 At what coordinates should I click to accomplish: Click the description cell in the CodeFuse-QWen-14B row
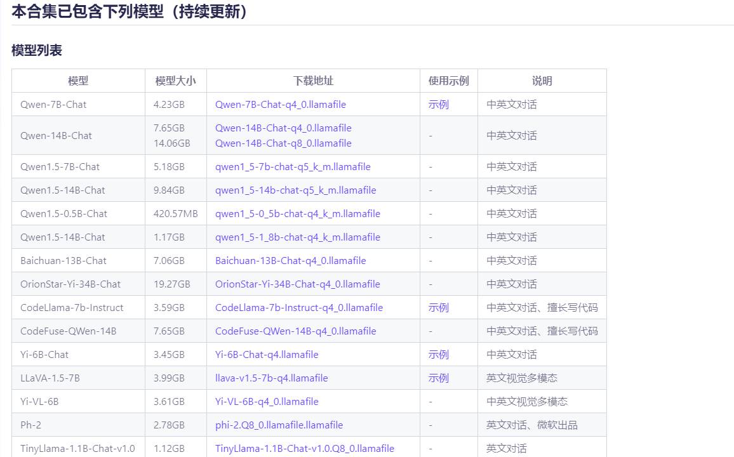pos(542,331)
